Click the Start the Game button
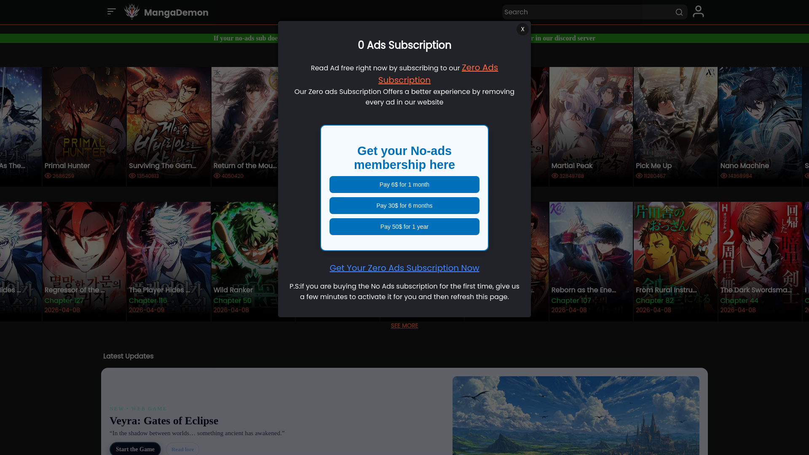The image size is (809, 455). pyautogui.click(x=135, y=449)
